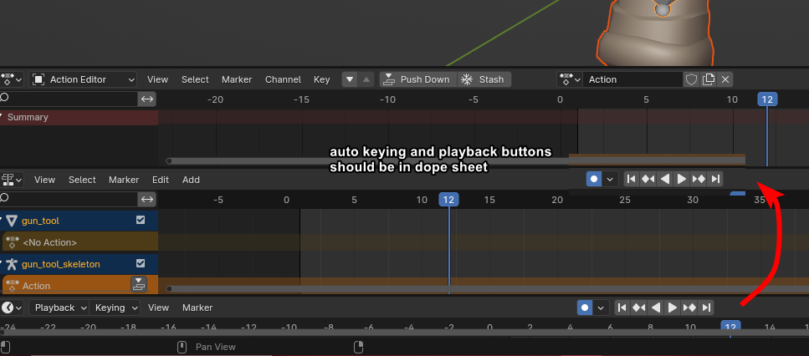The width and height of the screenshot is (809, 356).
Task: Open the NLA editor's Marker menu
Action: [124, 180]
